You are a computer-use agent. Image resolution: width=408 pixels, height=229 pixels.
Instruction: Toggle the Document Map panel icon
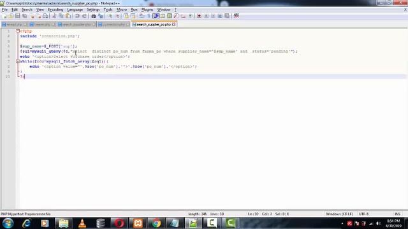pyautogui.click(x=170, y=16)
